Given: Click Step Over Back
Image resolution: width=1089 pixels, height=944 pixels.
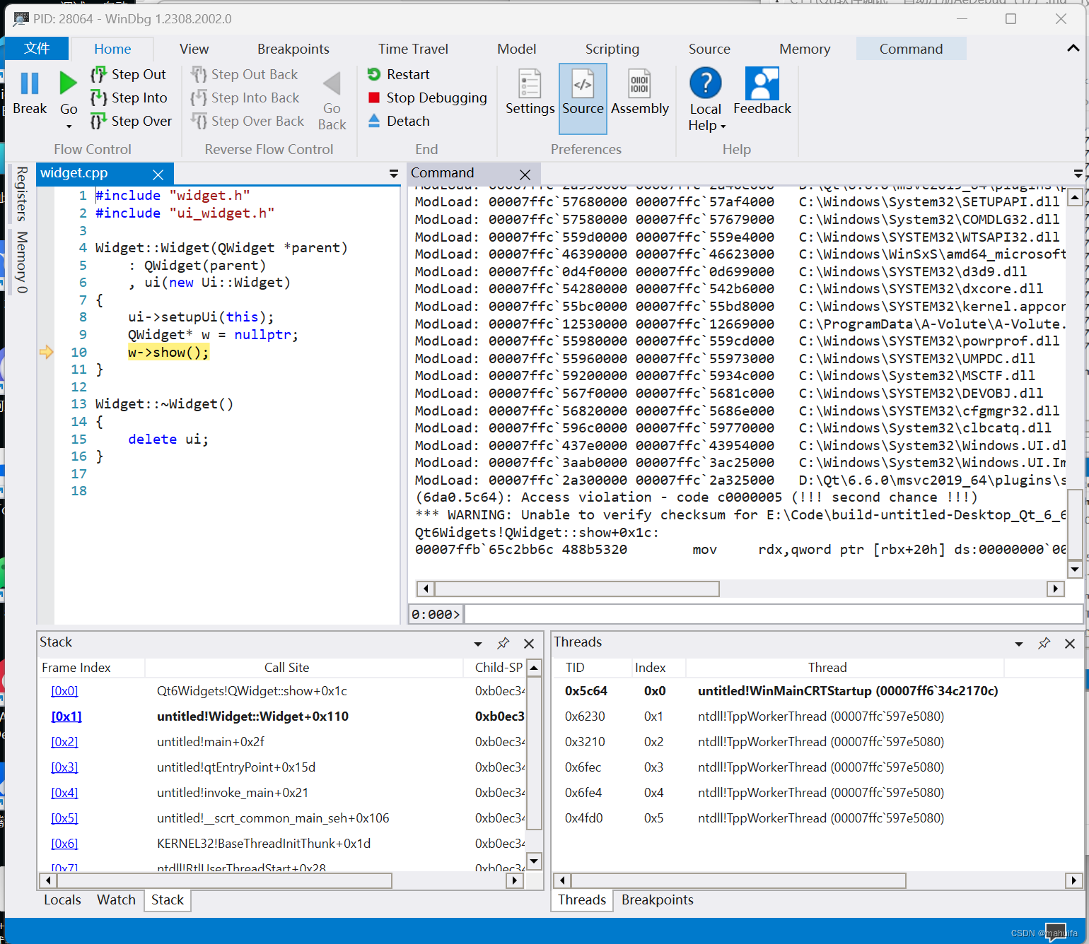Looking at the screenshot, I should point(248,121).
